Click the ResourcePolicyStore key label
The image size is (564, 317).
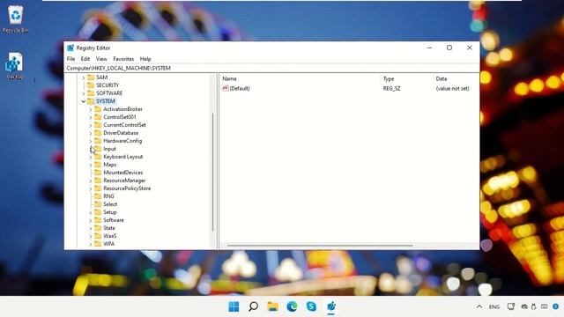point(127,188)
